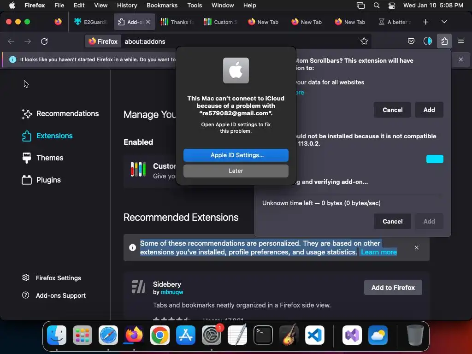Add Sidebery with Add to Firefox button
The image size is (472, 354).
[393, 288]
